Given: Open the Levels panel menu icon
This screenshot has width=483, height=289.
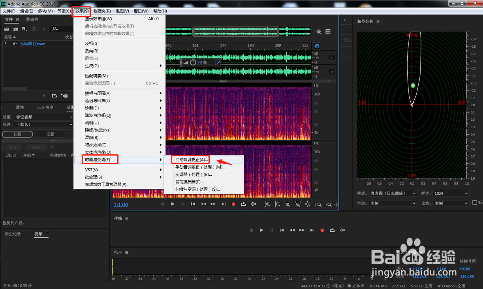Looking at the screenshot, I should click(x=127, y=252).
